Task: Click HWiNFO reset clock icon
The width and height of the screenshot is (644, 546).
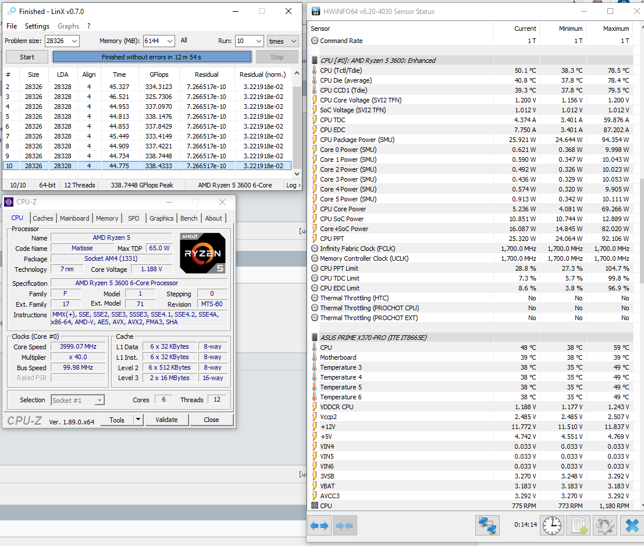Action: click(x=552, y=526)
